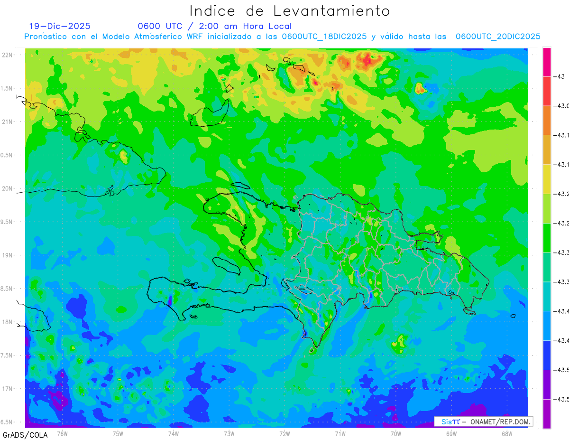Image resolution: width=569 pixels, height=440 pixels.
Task: Click the '70W' longitude label
Action: pyautogui.click(x=396, y=433)
